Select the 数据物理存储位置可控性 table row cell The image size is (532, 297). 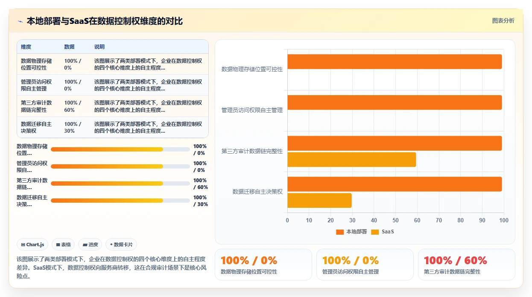tap(37, 64)
